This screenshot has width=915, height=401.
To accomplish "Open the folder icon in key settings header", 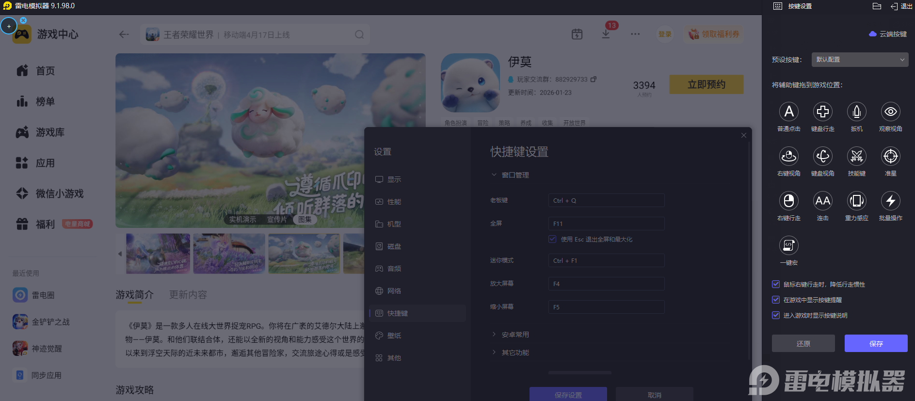I will click(x=877, y=6).
